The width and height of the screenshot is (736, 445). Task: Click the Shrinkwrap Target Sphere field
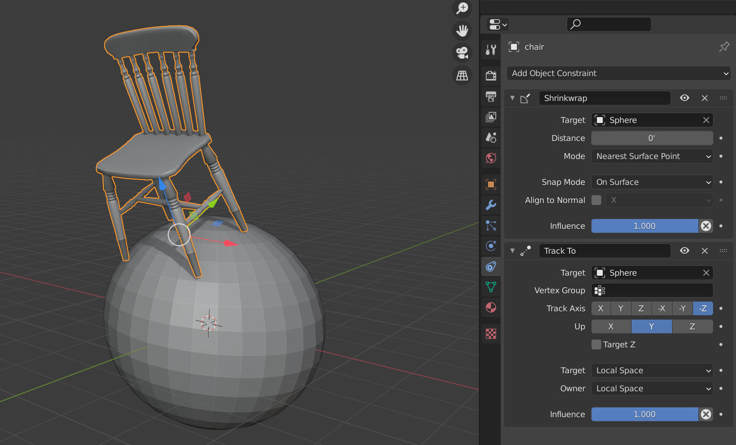[646, 120]
